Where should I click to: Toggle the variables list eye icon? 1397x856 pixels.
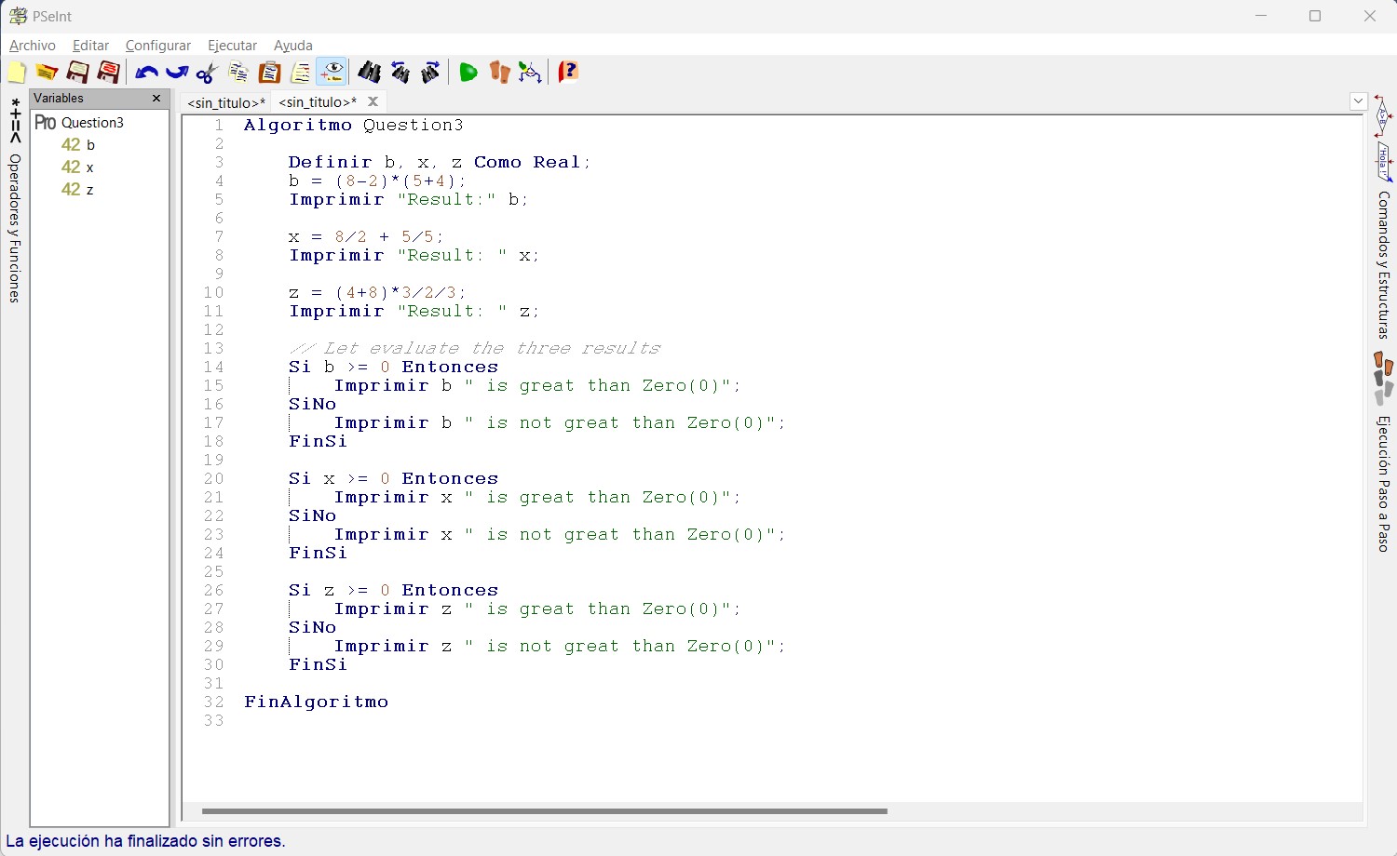click(332, 73)
